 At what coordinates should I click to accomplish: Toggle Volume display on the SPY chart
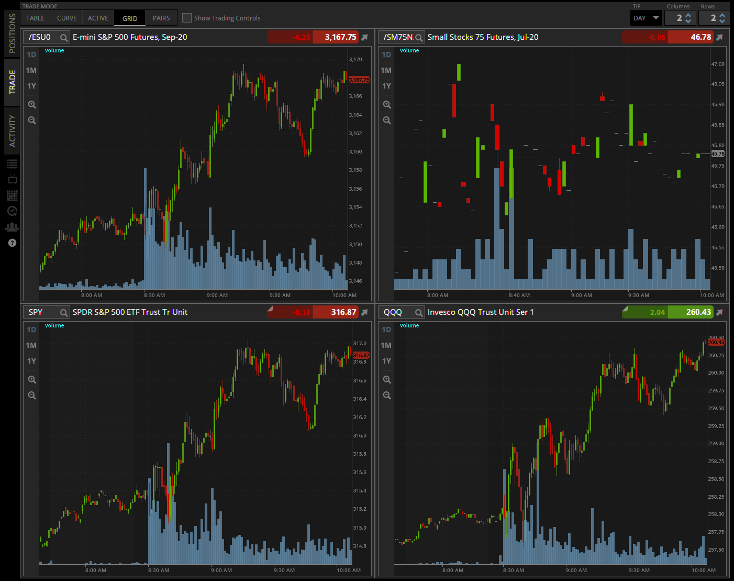(54, 325)
